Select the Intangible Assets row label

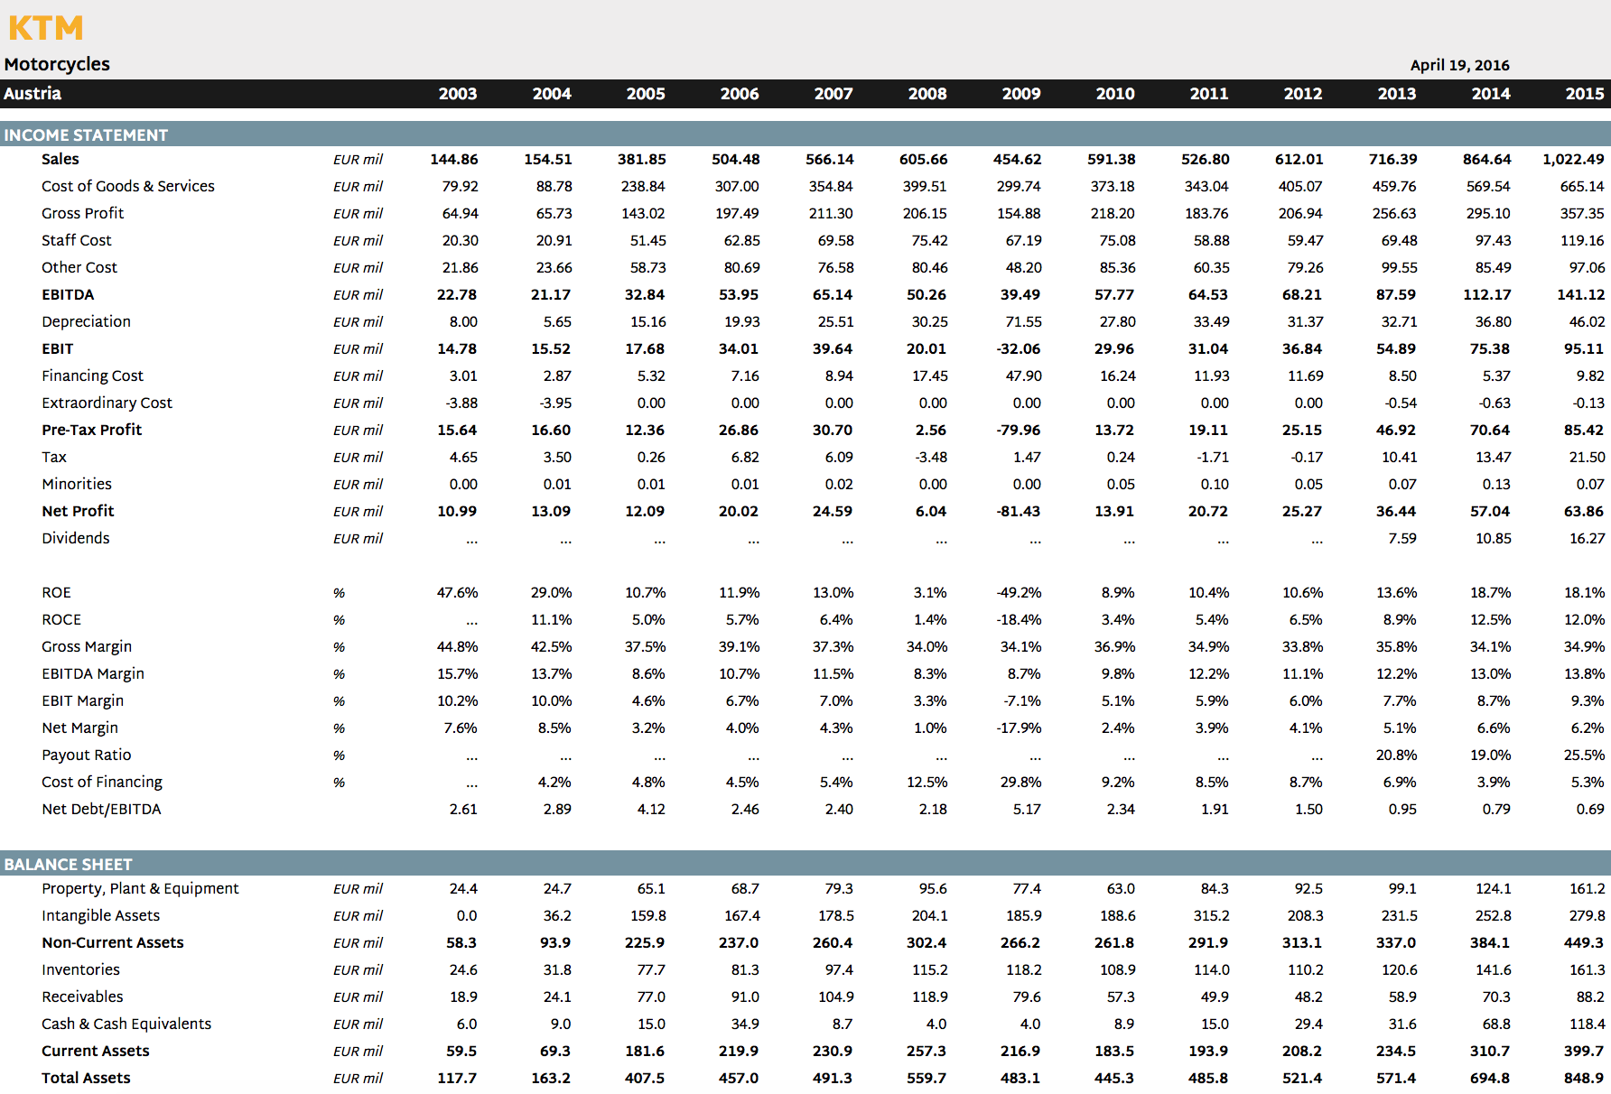(x=100, y=915)
